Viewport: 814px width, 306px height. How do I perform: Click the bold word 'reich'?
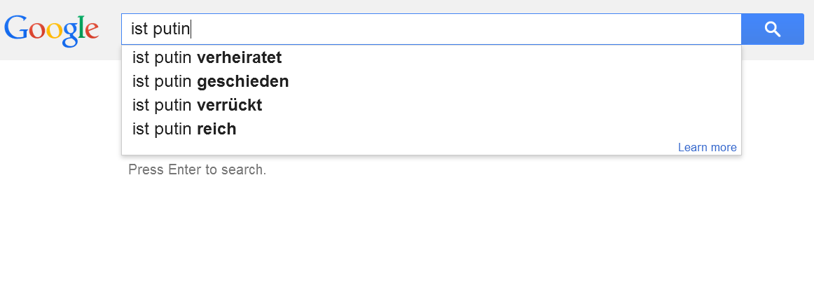(216, 130)
